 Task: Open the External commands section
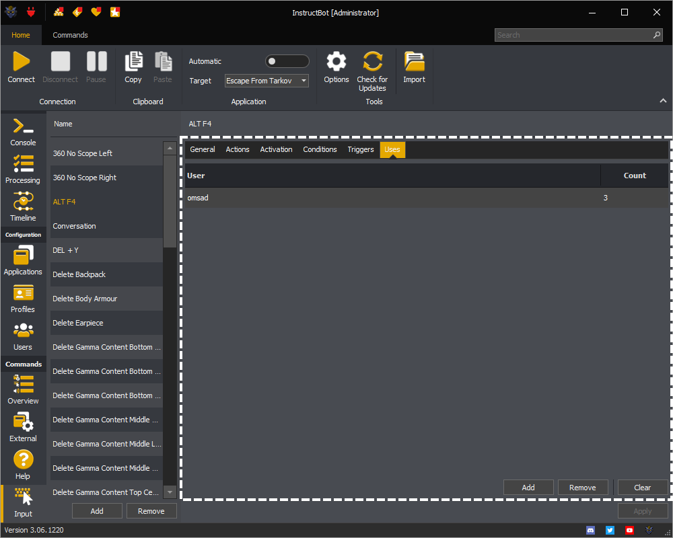pos(23,428)
